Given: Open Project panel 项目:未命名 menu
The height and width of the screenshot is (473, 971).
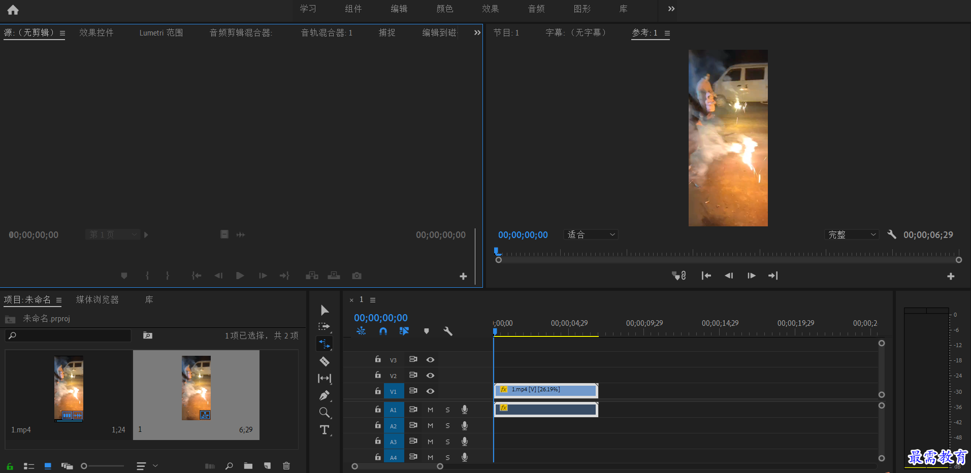Looking at the screenshot, I should tap(59, 300).
